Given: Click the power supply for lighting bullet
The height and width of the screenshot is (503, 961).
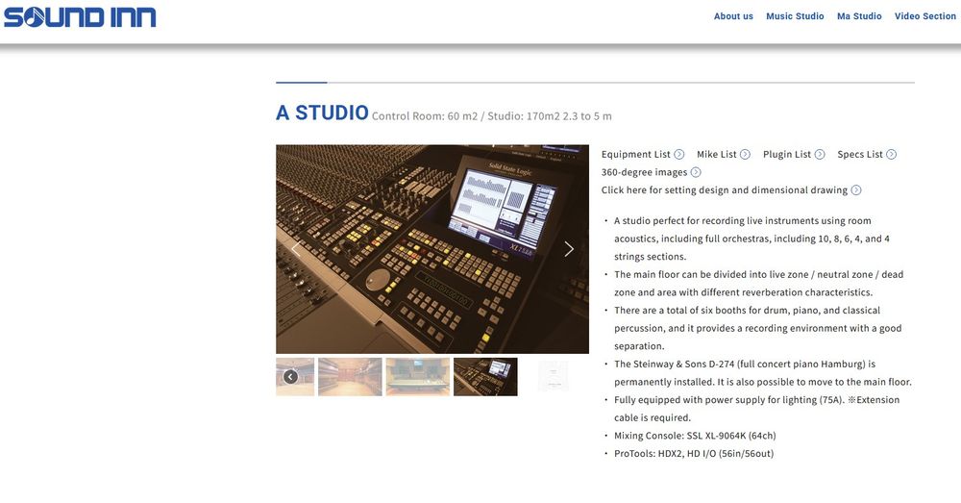Looking at the screenshot, I should click(757, 409).
